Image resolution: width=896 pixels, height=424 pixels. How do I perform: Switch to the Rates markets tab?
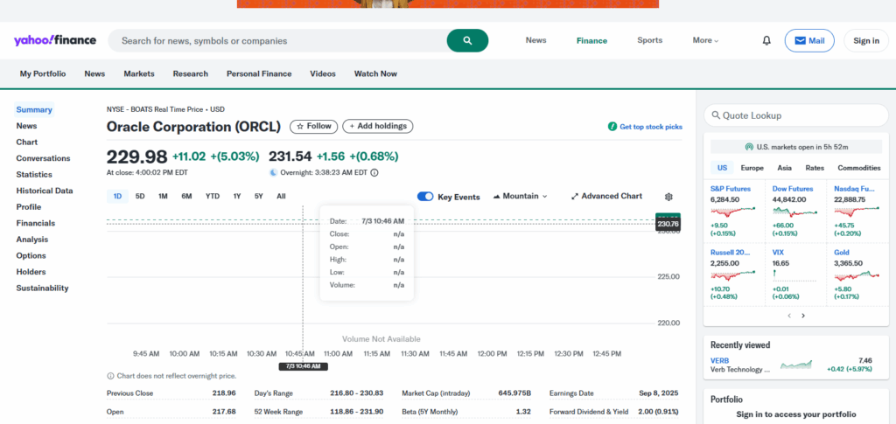815,168
